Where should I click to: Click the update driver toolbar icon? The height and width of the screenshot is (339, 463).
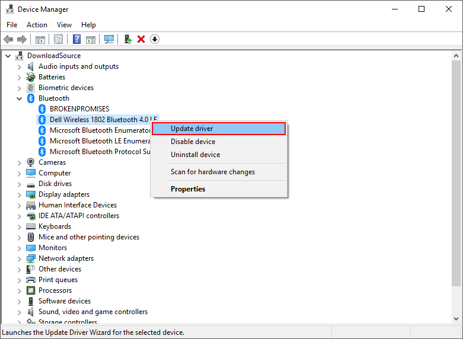point(128,39)
